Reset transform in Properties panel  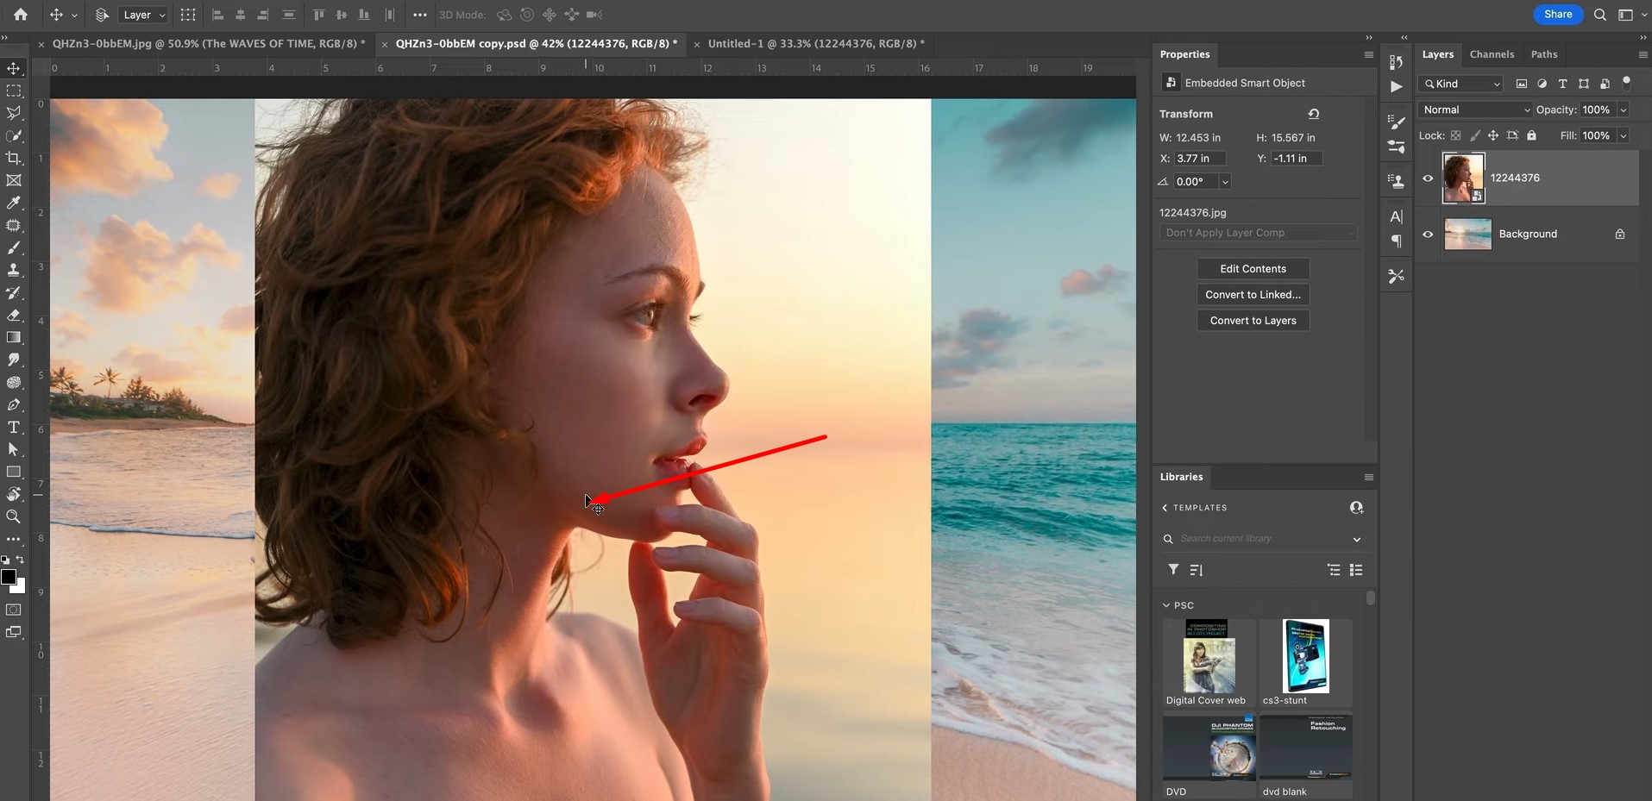click(1313, 114)
